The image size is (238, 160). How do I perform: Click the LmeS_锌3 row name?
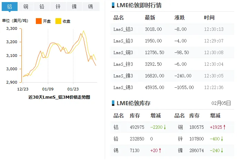point(123,64)
